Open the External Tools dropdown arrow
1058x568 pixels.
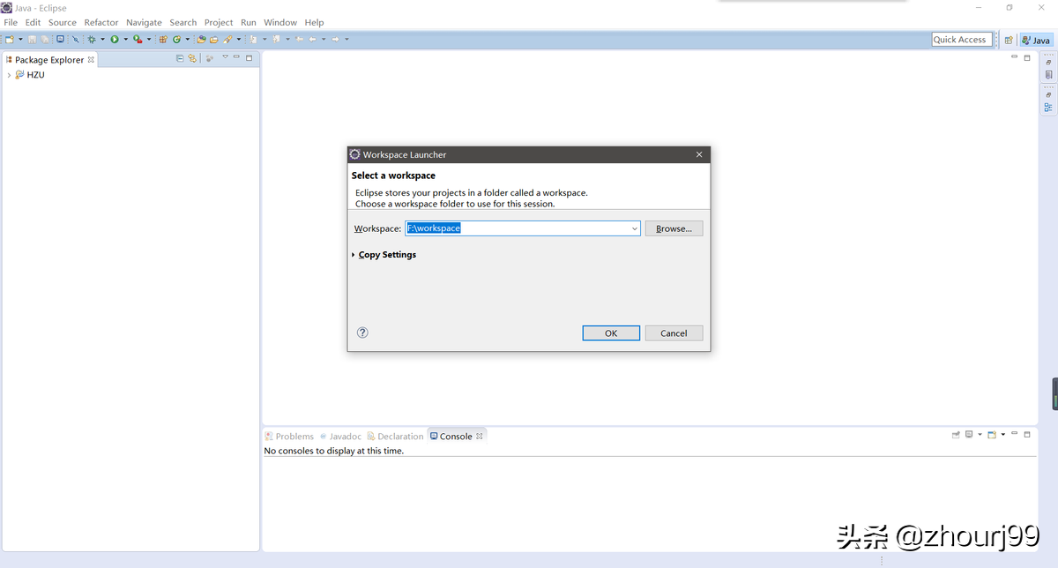click(149, 40)
